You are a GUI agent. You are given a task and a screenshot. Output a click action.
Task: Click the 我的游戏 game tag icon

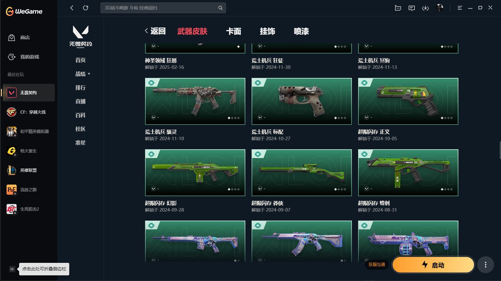pos(12,57)
